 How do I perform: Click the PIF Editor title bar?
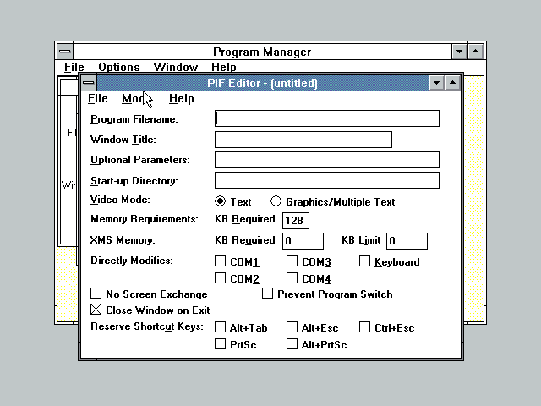[263, 83]
